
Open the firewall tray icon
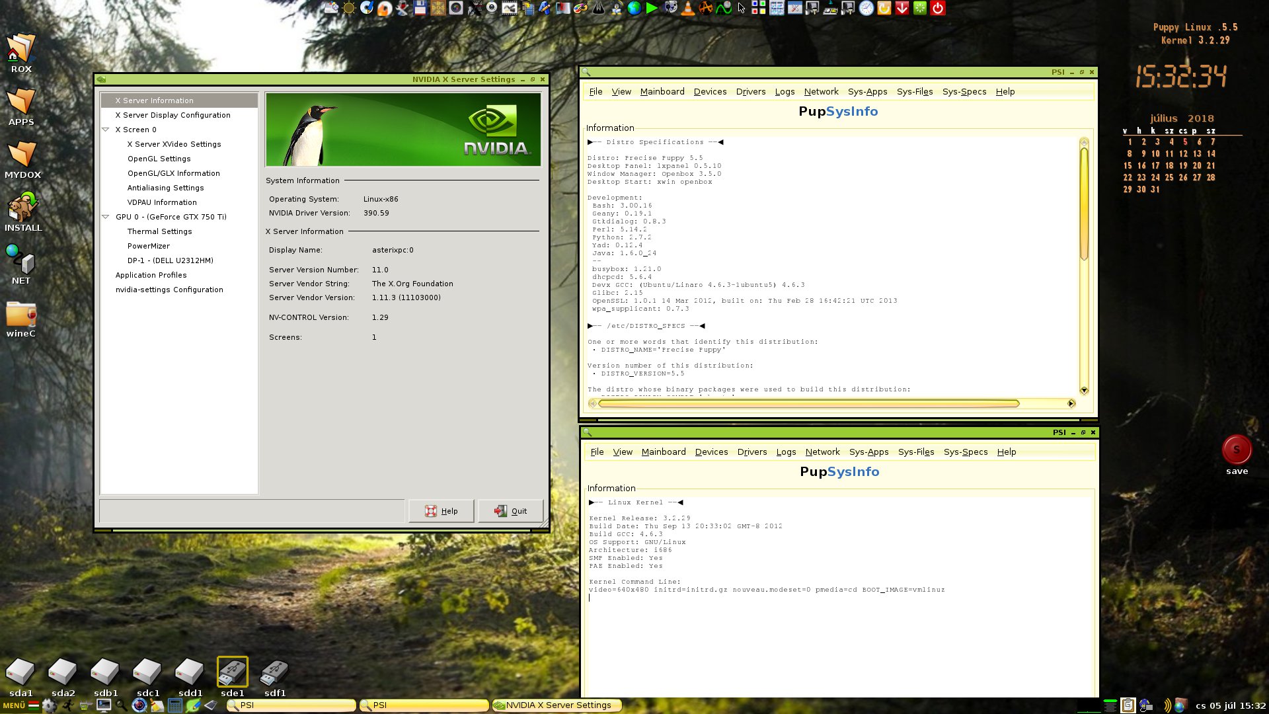(x=1180, y=705)
